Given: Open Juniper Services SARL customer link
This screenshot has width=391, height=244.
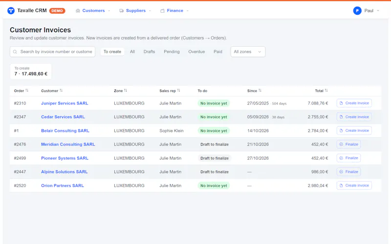Looking at the screenshot, I should (x=65, y=103).
